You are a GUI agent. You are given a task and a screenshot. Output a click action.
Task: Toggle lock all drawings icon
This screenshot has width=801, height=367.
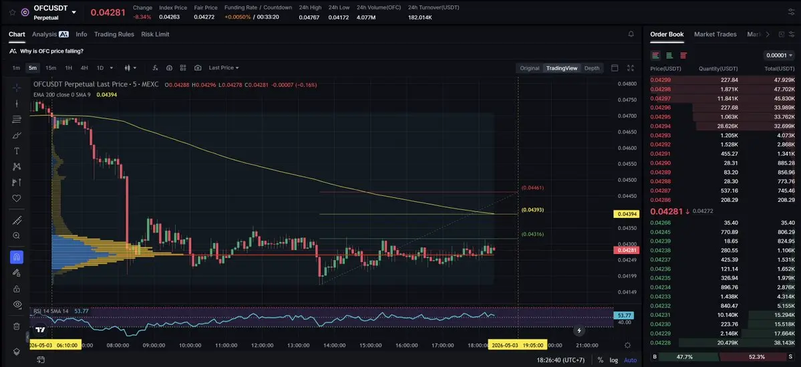coord(16,288)
